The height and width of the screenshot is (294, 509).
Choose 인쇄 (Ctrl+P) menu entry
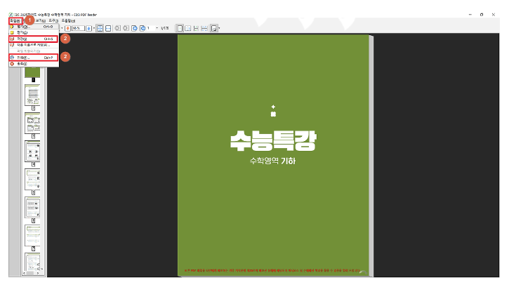click(x=34, y=58)
